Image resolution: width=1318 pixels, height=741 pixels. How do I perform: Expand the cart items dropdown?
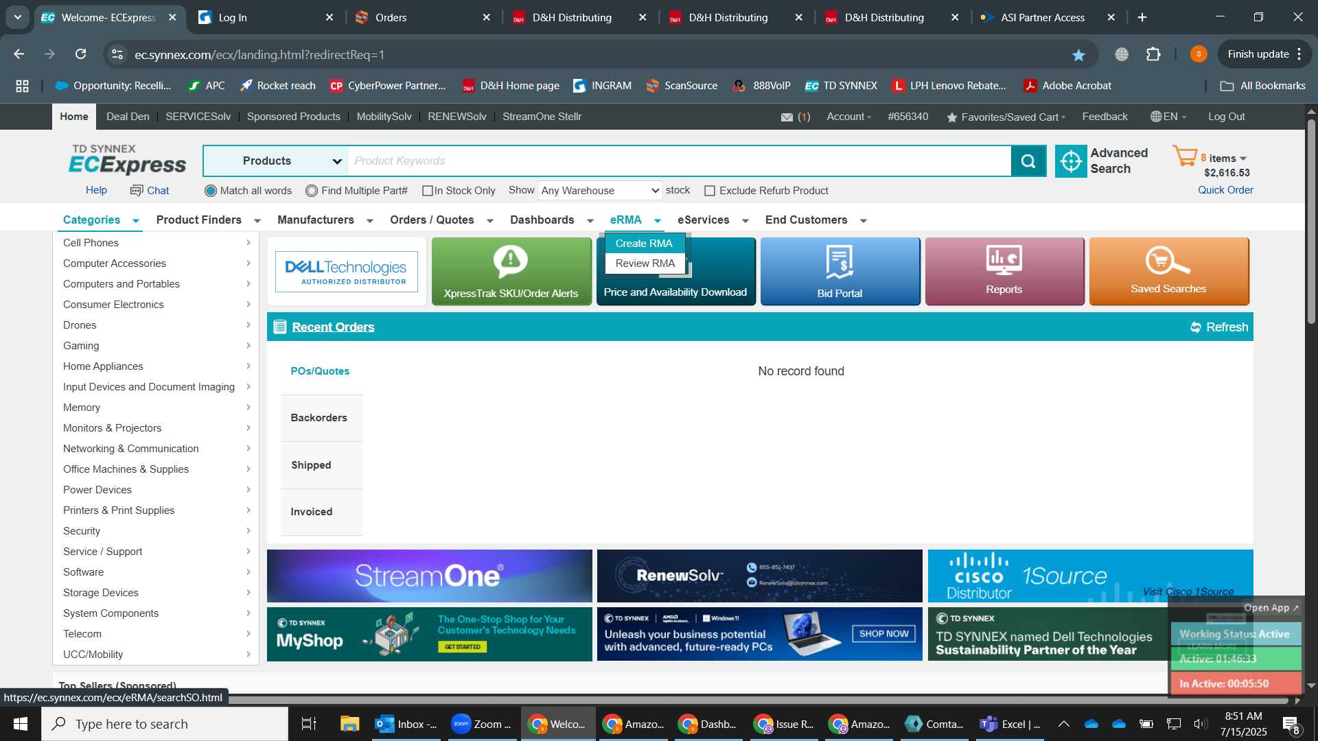click(1243, 158)
